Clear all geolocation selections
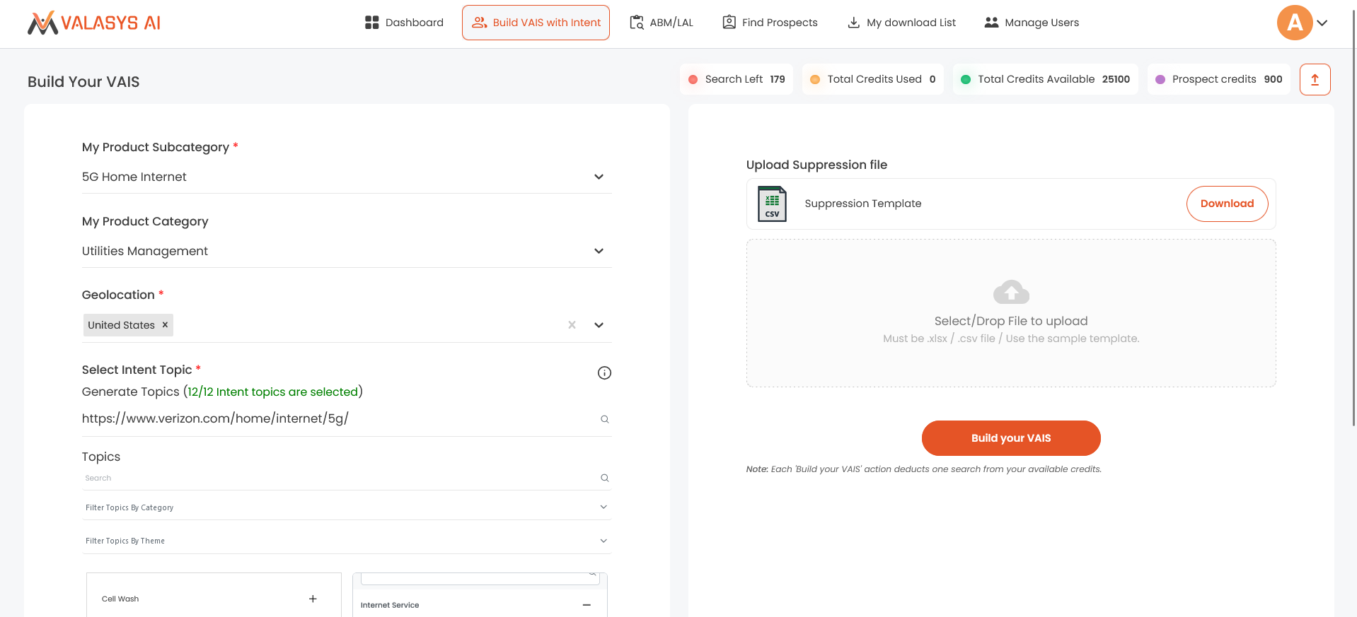1357x617 pixels. click(572, 325)
